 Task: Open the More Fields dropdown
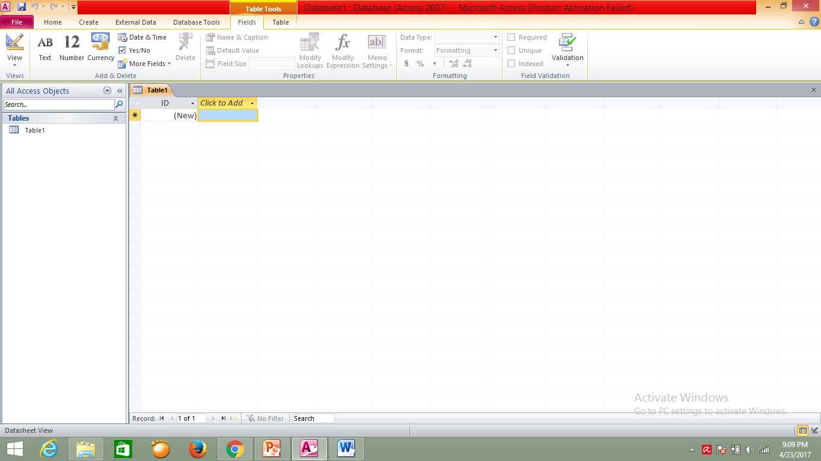146,64
